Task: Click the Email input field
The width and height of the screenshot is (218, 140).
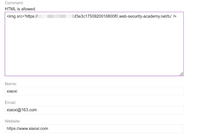Action: click(x=94, y=110)
